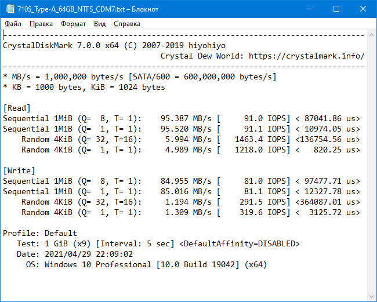Viewport: 377px width, 302px height.
Task: Click the 97477.71 us latency value
Action: [329, 181]
